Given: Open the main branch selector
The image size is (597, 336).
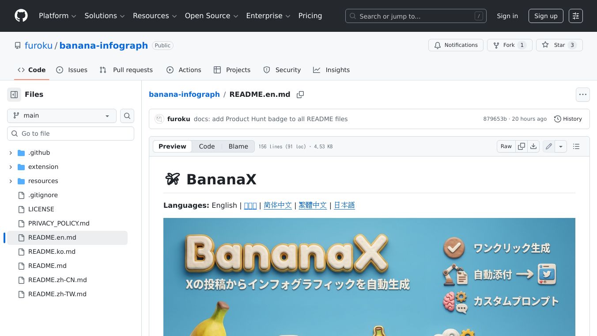Looking at the screenshot, I should pyautogui.click(x=61, y=115).
